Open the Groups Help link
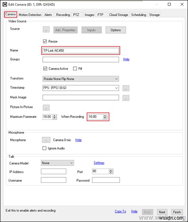Image resolution: width=188 pixels, height=222 pixels. (x=126, y=59)
